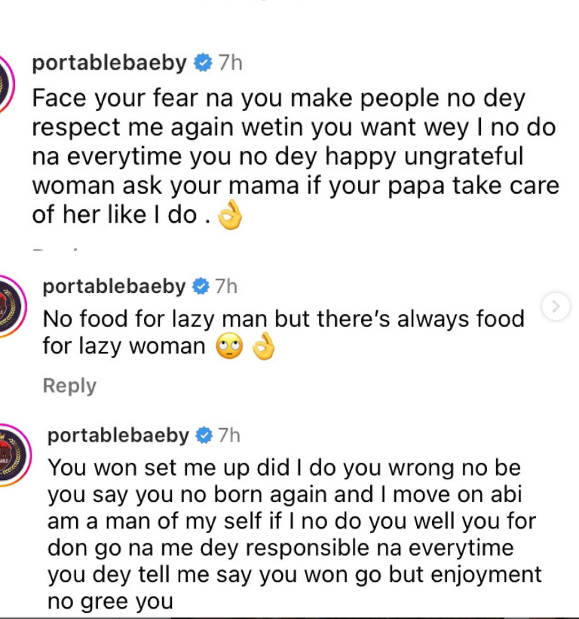Viewport: 579px width, 619px height.
Task: Like the second comment by tapping its text area
Action: pyautogui.click(x=279, y=332)
